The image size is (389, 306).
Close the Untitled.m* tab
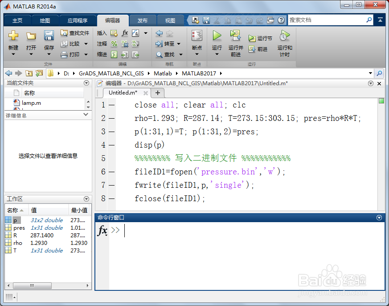[x=146, y=93]
